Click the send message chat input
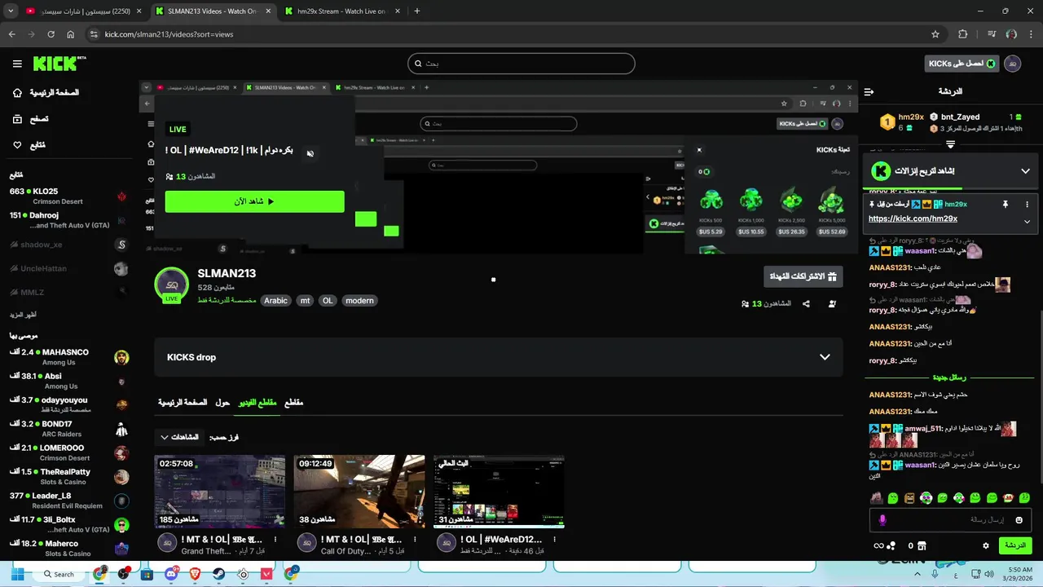The width and height of the screenshot is (1043, 587). point(950,520)
